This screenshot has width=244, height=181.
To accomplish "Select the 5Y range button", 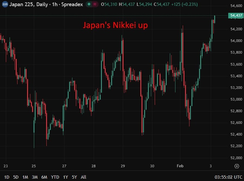I will coord(74,177).
